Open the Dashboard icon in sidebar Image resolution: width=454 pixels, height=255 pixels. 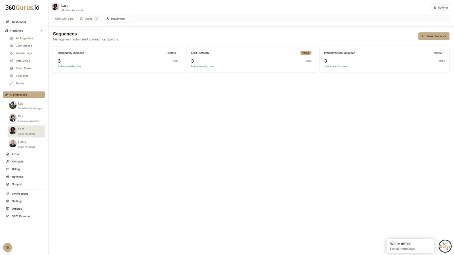(8, 22)
